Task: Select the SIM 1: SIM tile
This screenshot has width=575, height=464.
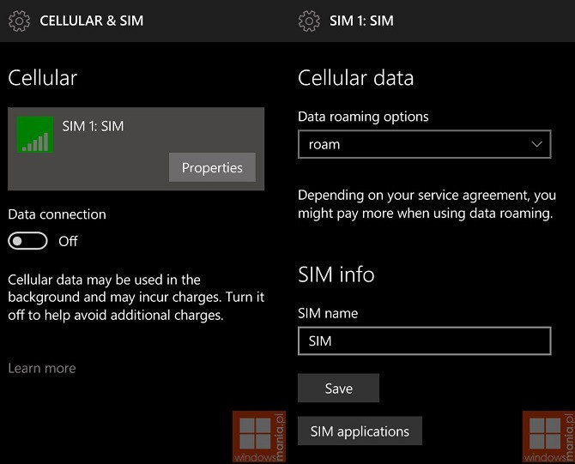Action: click(x=136, y=148)
